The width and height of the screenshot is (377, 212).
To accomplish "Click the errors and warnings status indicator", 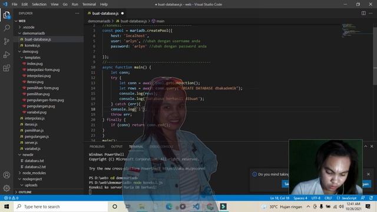I will coord(11,198).
